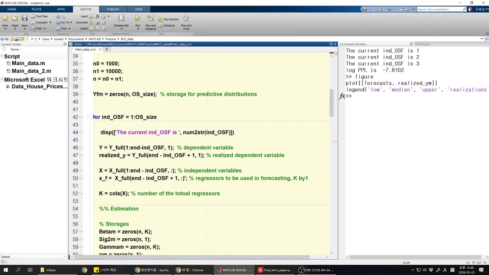
Task: Click the breakpoint dash at line 52
Action: (81, 194)
